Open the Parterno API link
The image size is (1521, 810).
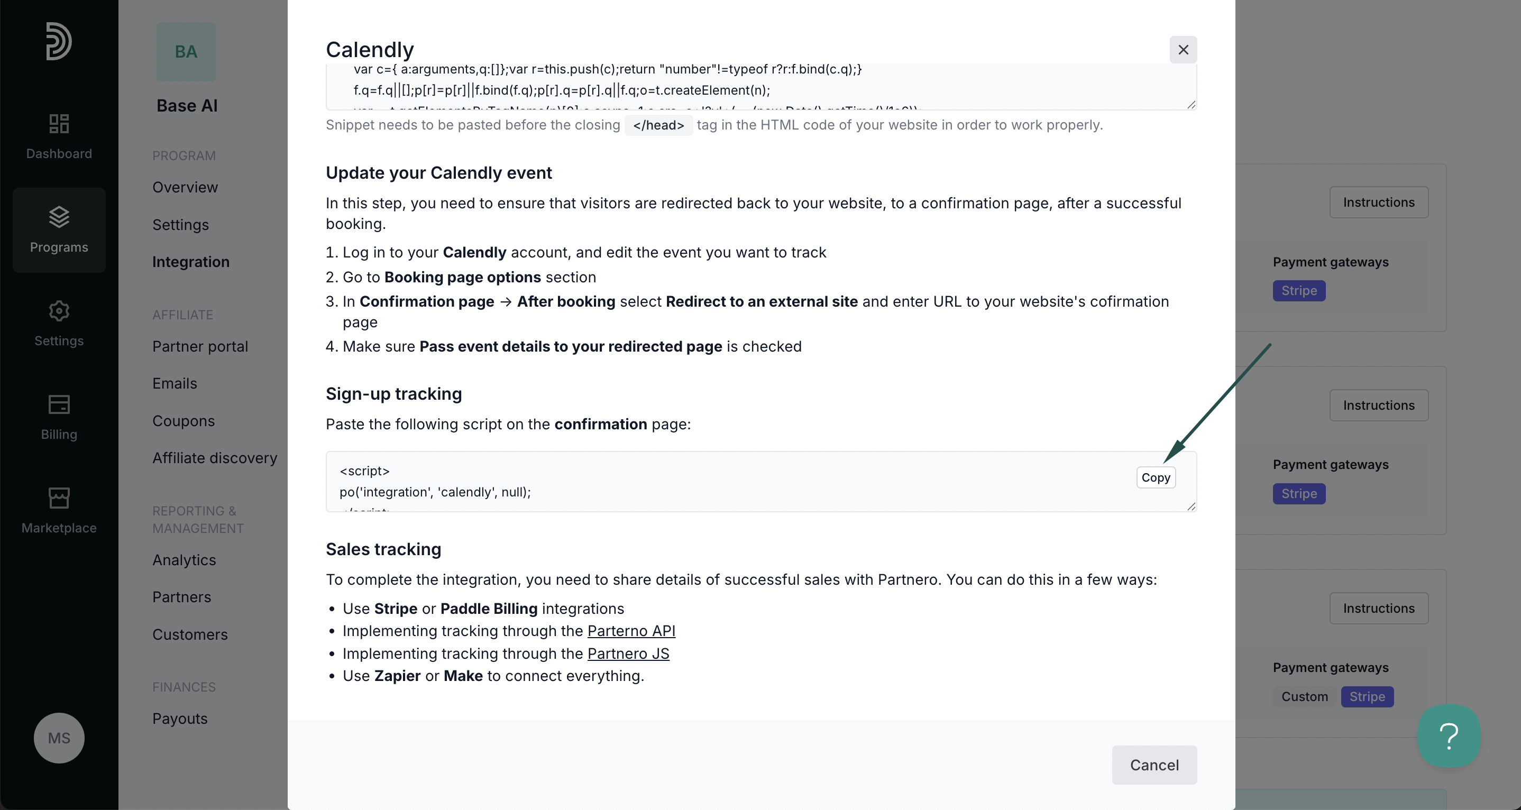(631, 631)
